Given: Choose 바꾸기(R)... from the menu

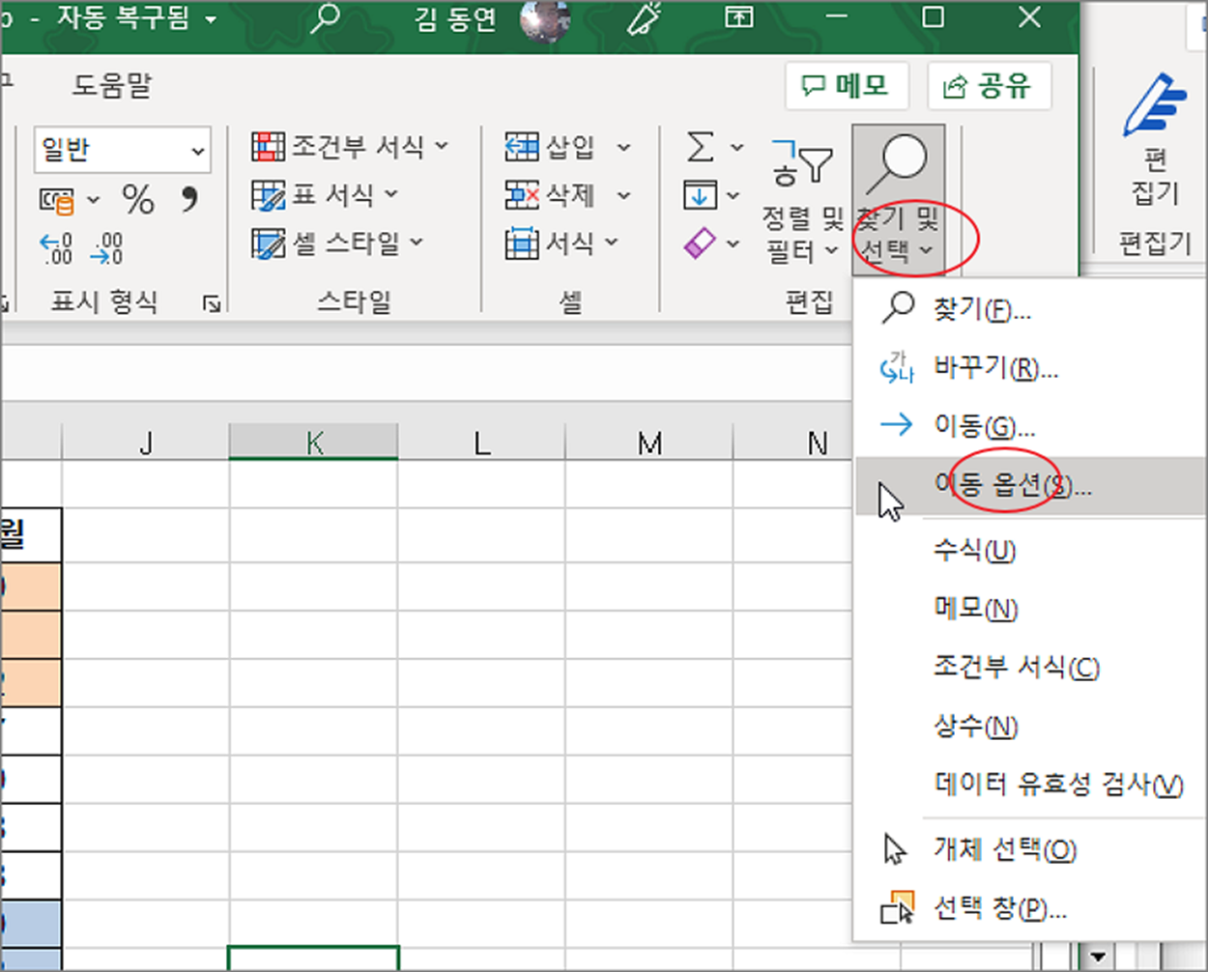Looking at the screenshot, I should coord(1030,368).
